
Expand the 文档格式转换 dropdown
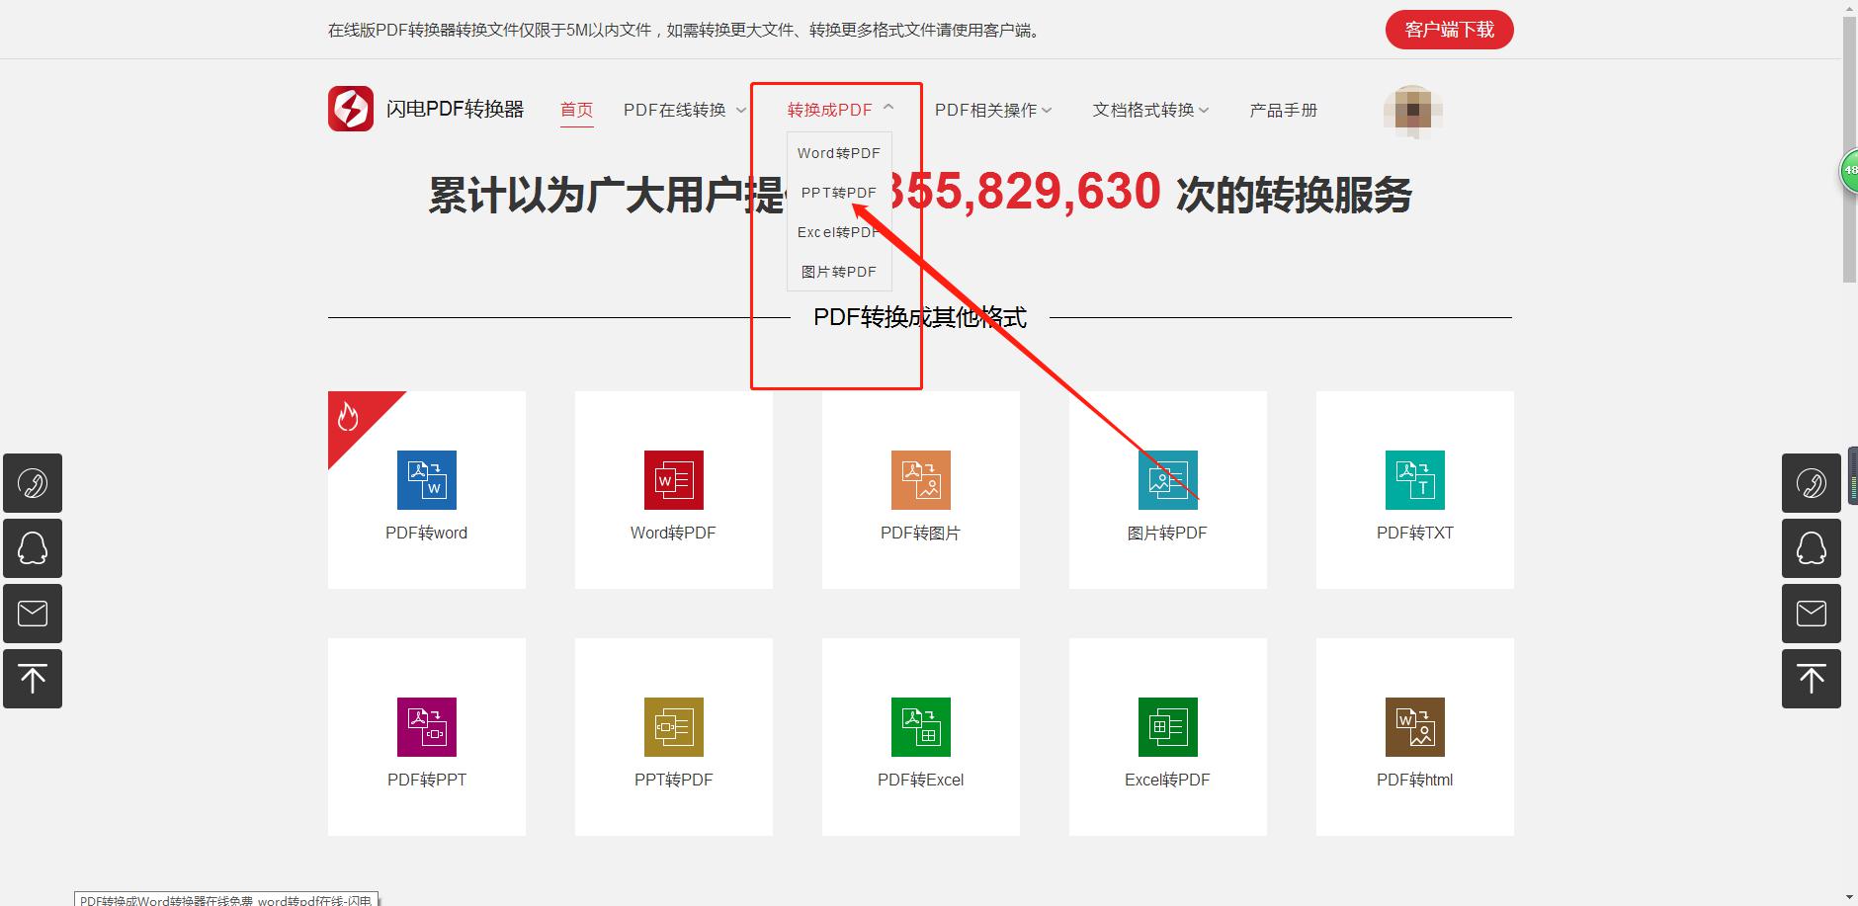coord(1150,110)
